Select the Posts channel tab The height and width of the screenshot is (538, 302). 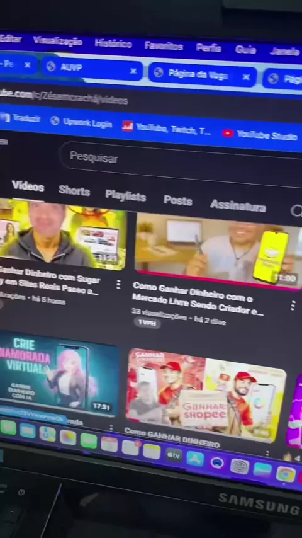(x=177, y=200)
